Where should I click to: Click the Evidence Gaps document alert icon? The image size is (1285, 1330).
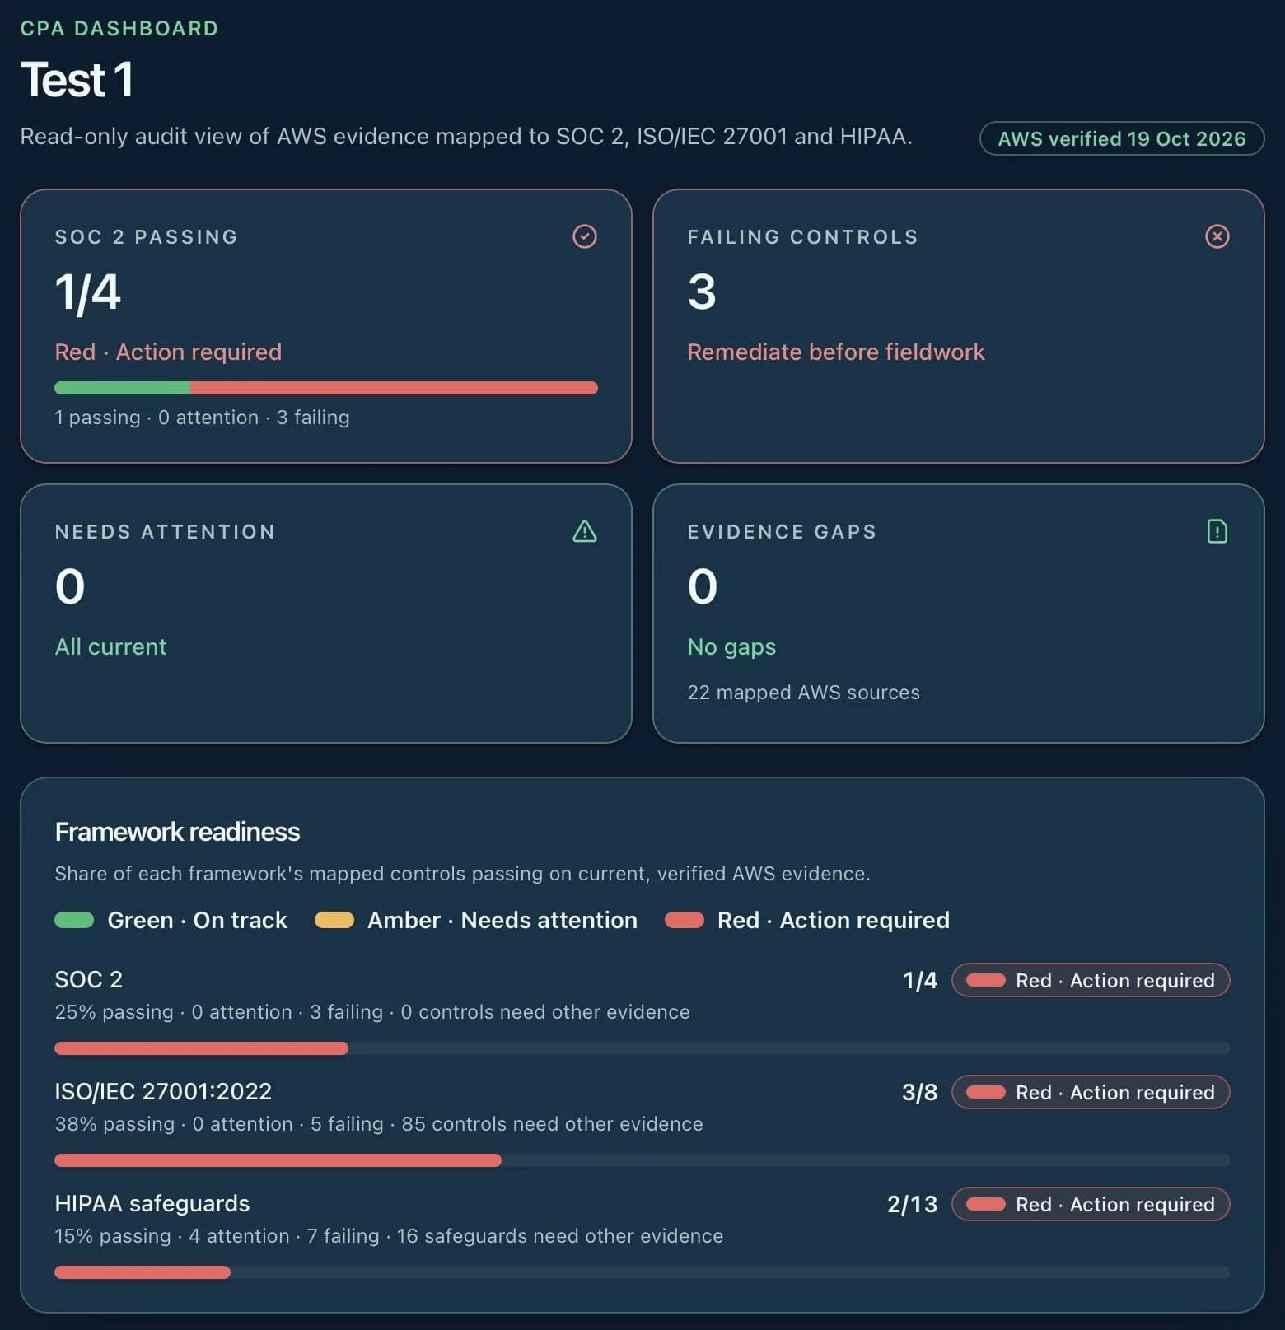(x=1217, y=531)
